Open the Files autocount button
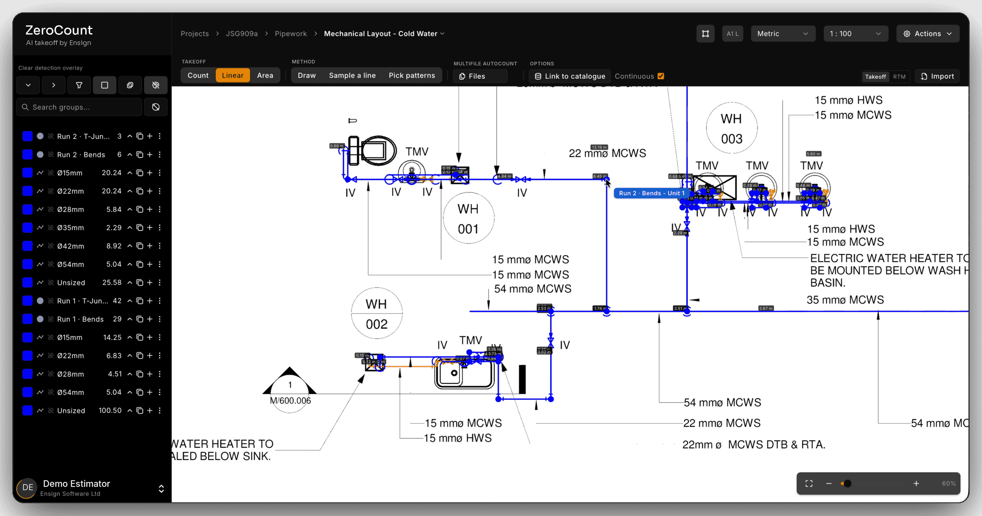Image resolution: width=982 pixels, height=516 pixels. (480, 76)
